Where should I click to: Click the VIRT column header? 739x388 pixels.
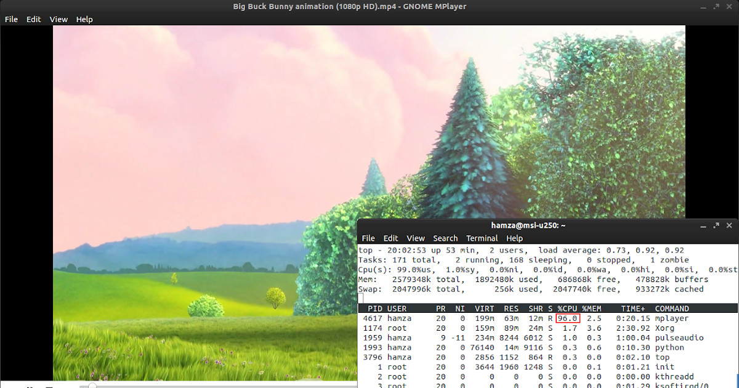pos(485,309)
